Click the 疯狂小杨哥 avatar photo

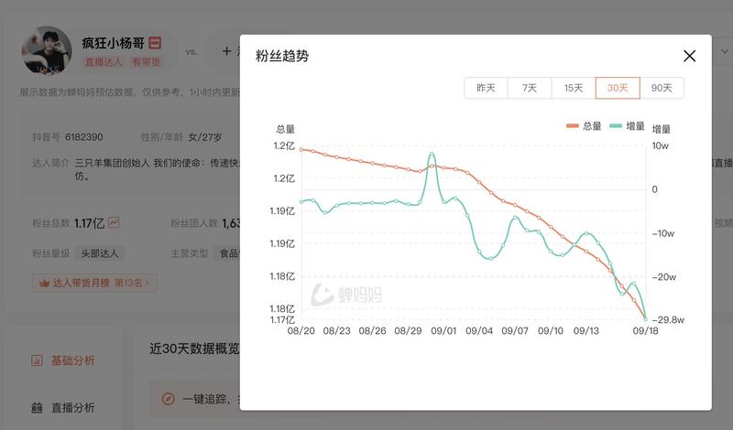pyautogui.click(x=47, y=50)
